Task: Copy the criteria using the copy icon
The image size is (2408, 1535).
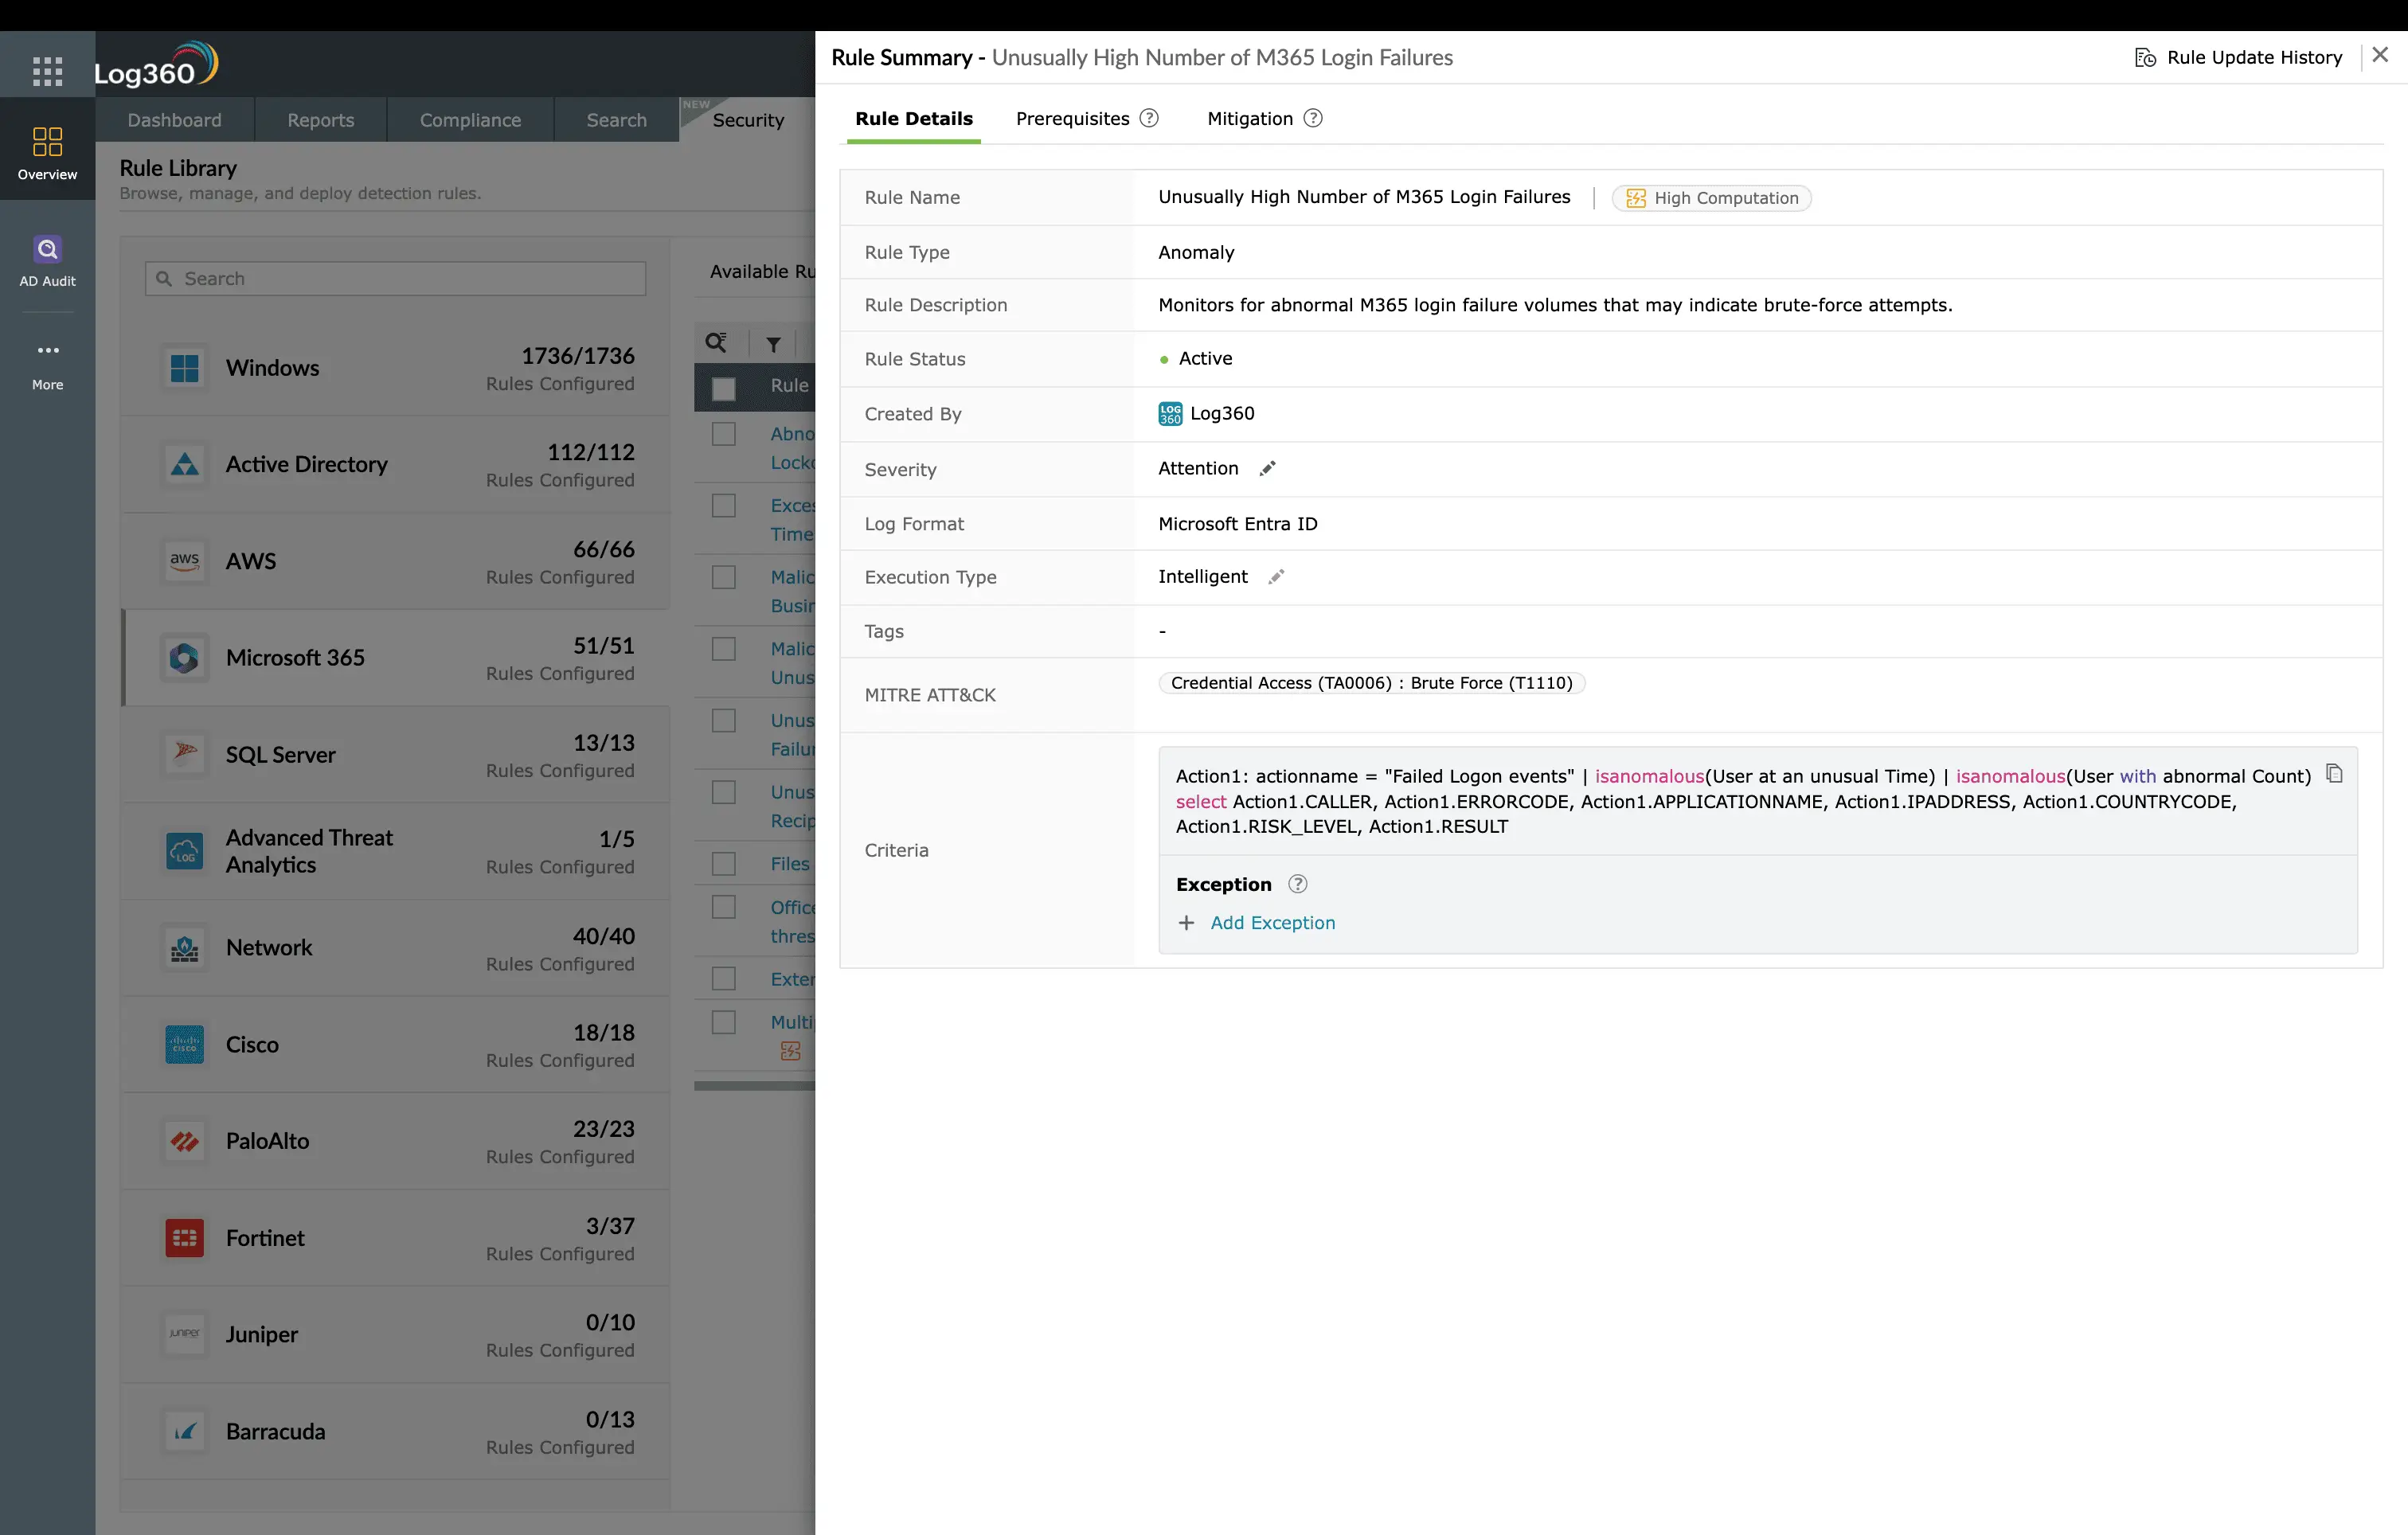Action: click(x=2334, y=774)
